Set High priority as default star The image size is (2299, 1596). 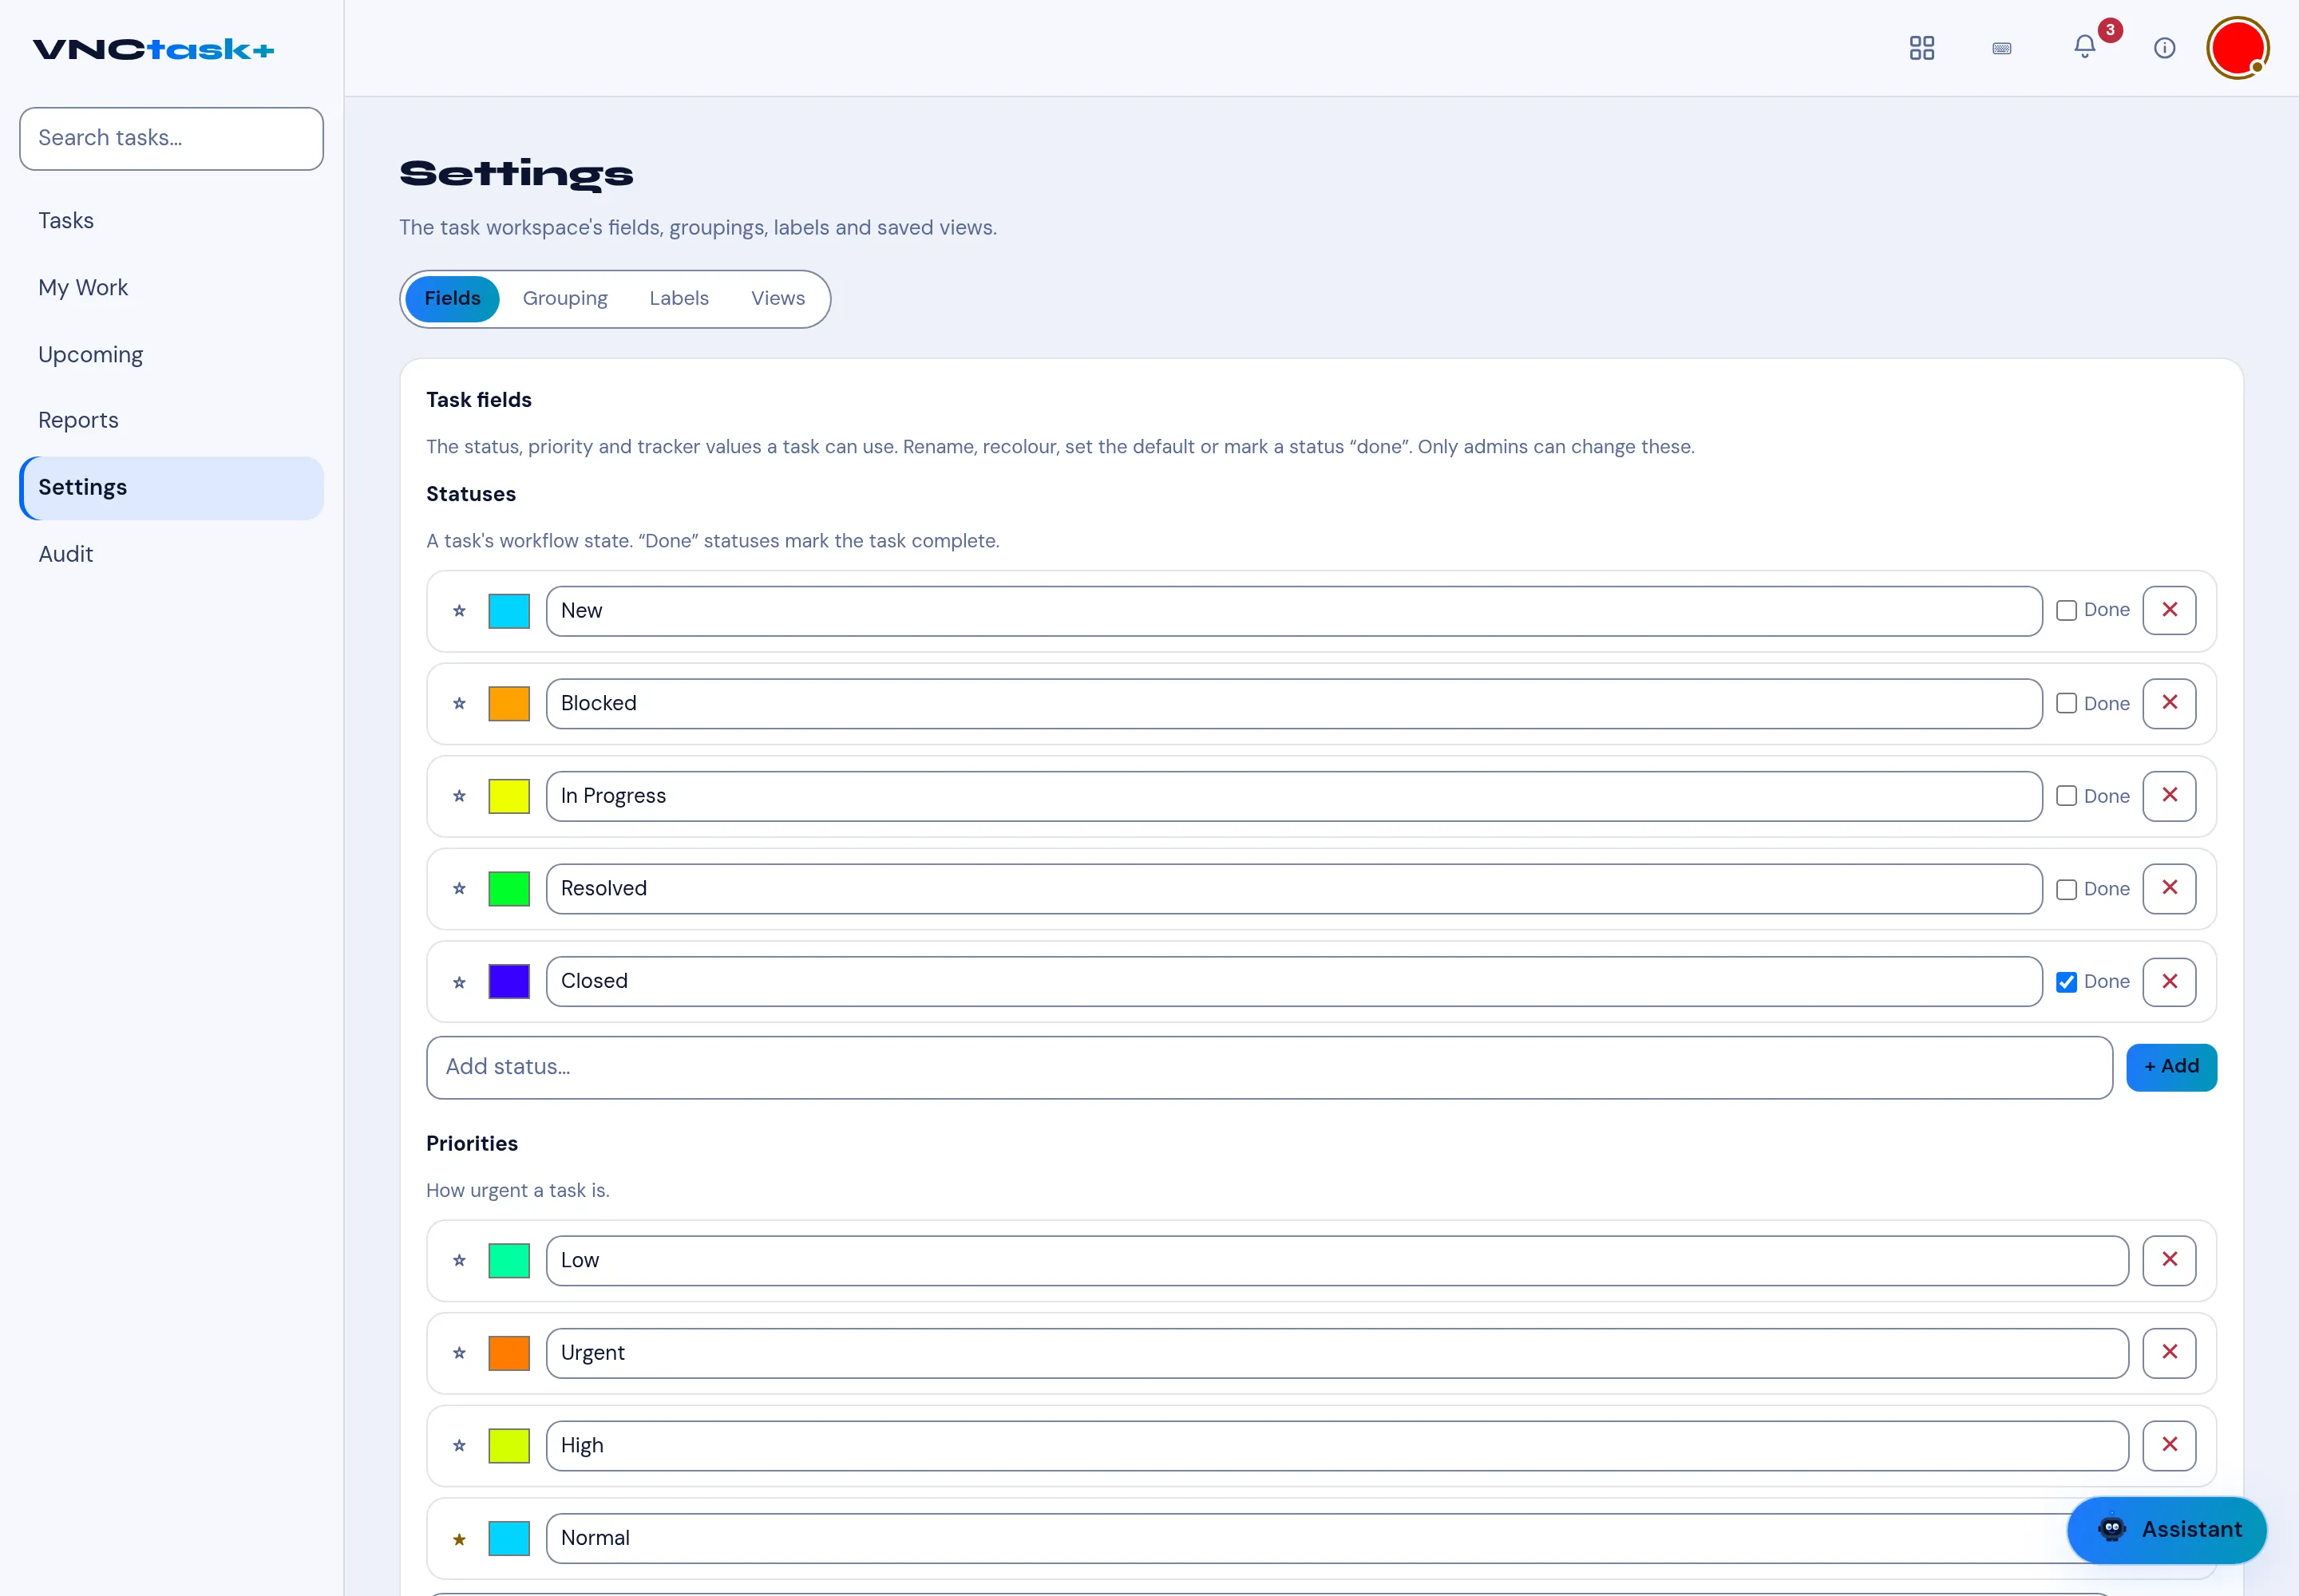pos(459,1446)
